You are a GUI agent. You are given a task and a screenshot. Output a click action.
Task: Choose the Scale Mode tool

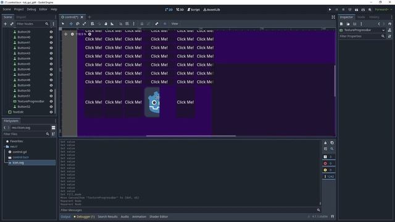85,23
